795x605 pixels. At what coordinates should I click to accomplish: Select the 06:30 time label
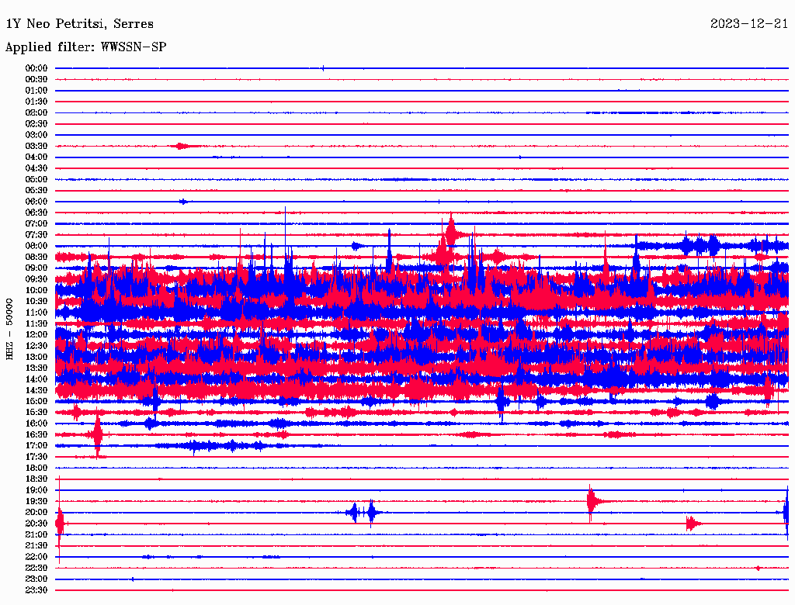click(x=36, y=213)
